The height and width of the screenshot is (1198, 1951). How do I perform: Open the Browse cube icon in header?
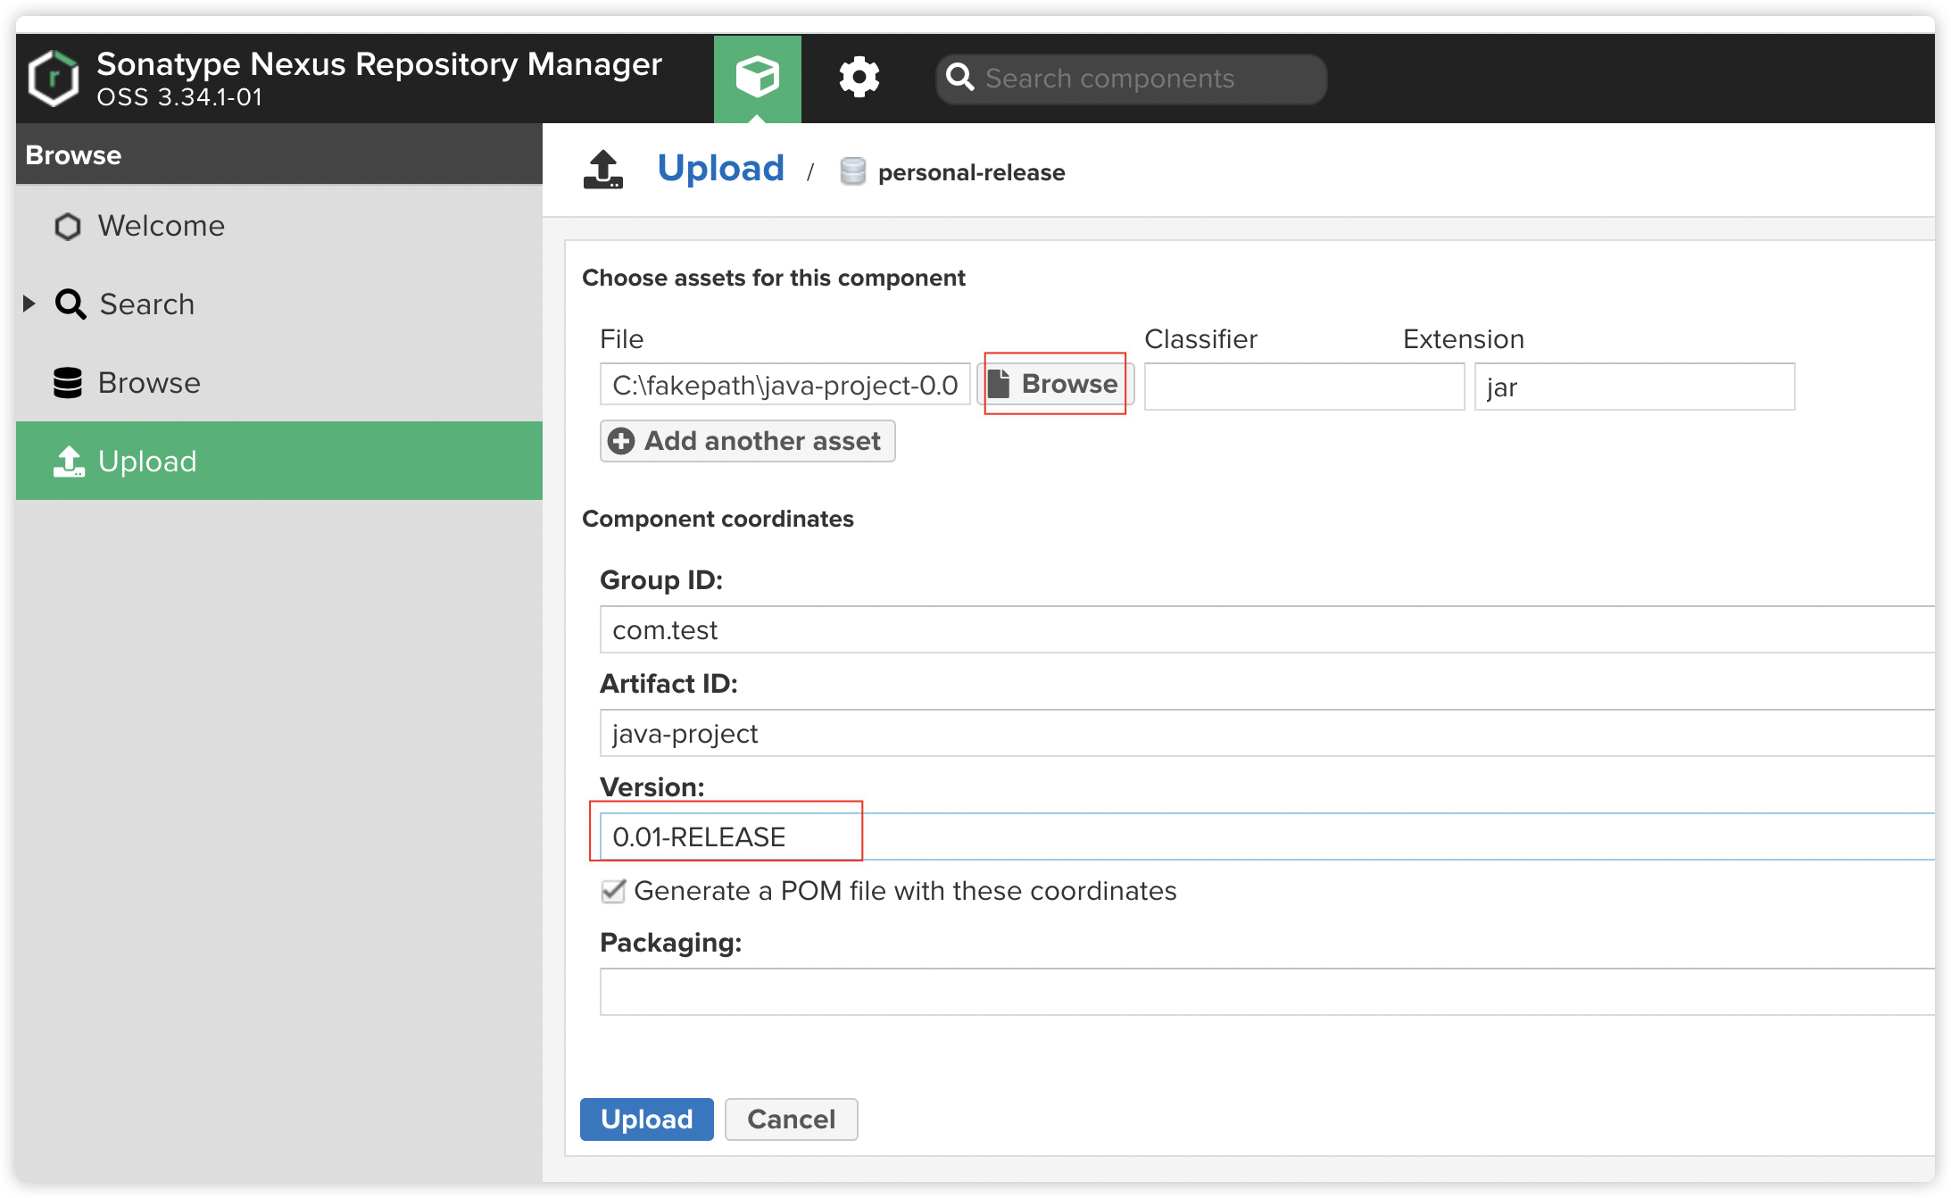click(x=757, y=79)
